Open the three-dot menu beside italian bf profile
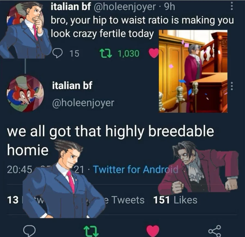The image size is (245, 237). click(232, 86)
